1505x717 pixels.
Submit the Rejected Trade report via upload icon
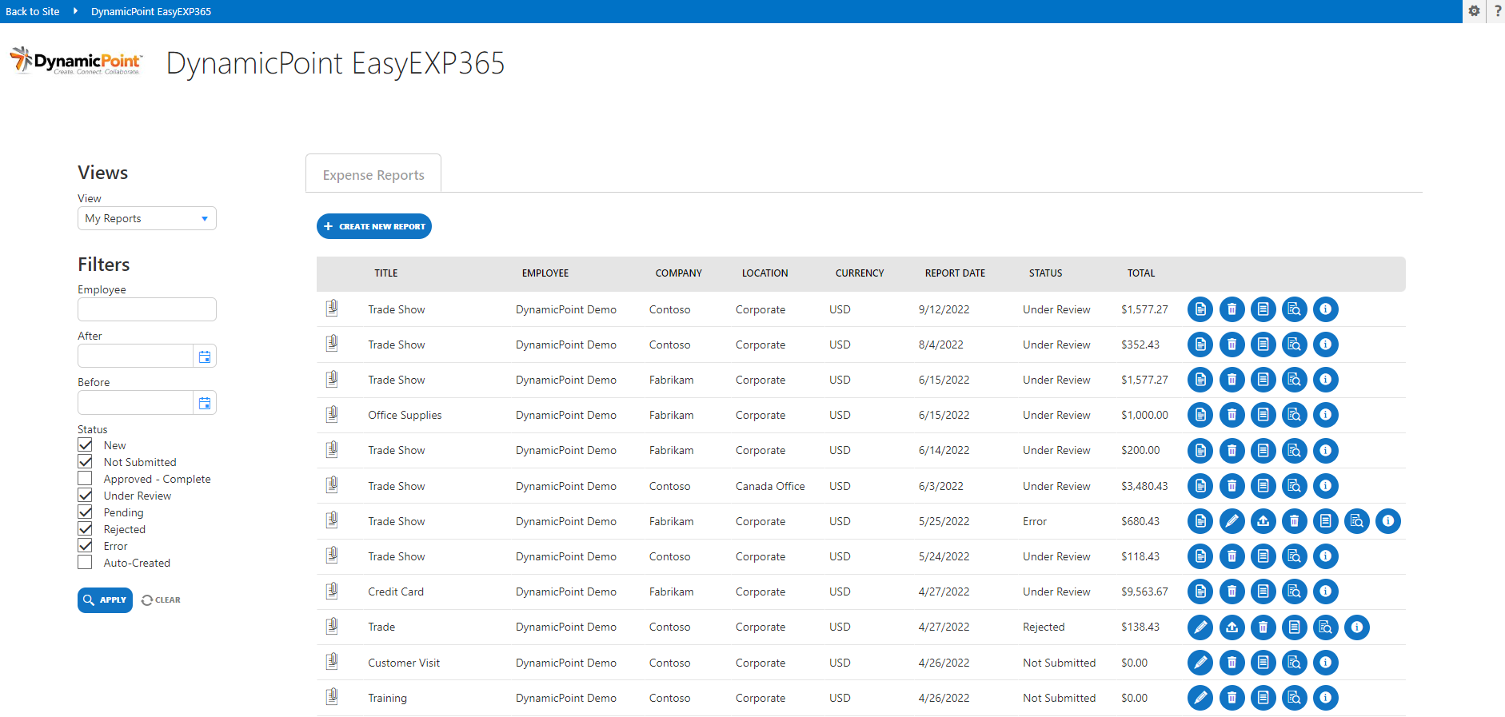1232,627
